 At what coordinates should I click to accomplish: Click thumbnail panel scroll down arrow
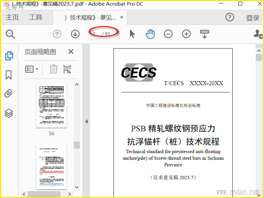coord(77,187)
